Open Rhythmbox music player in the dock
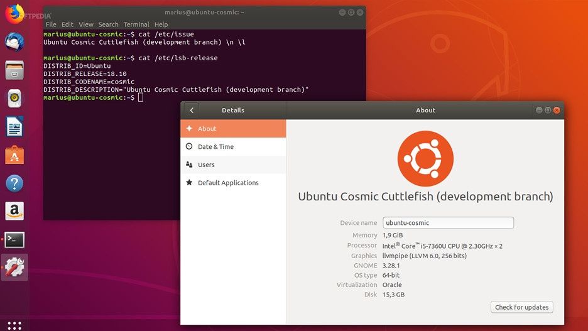Viewport: 588px width, 331px height. (x=14, y=98)
